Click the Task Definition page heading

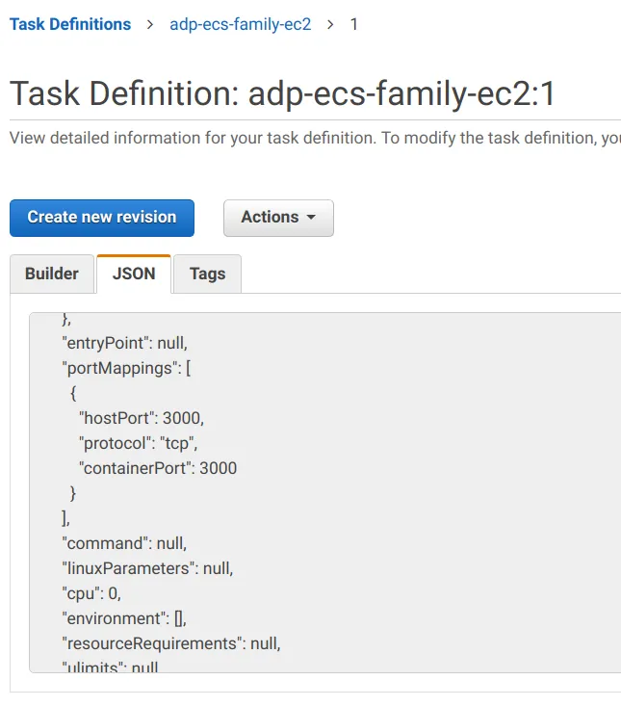coord(282,93)
